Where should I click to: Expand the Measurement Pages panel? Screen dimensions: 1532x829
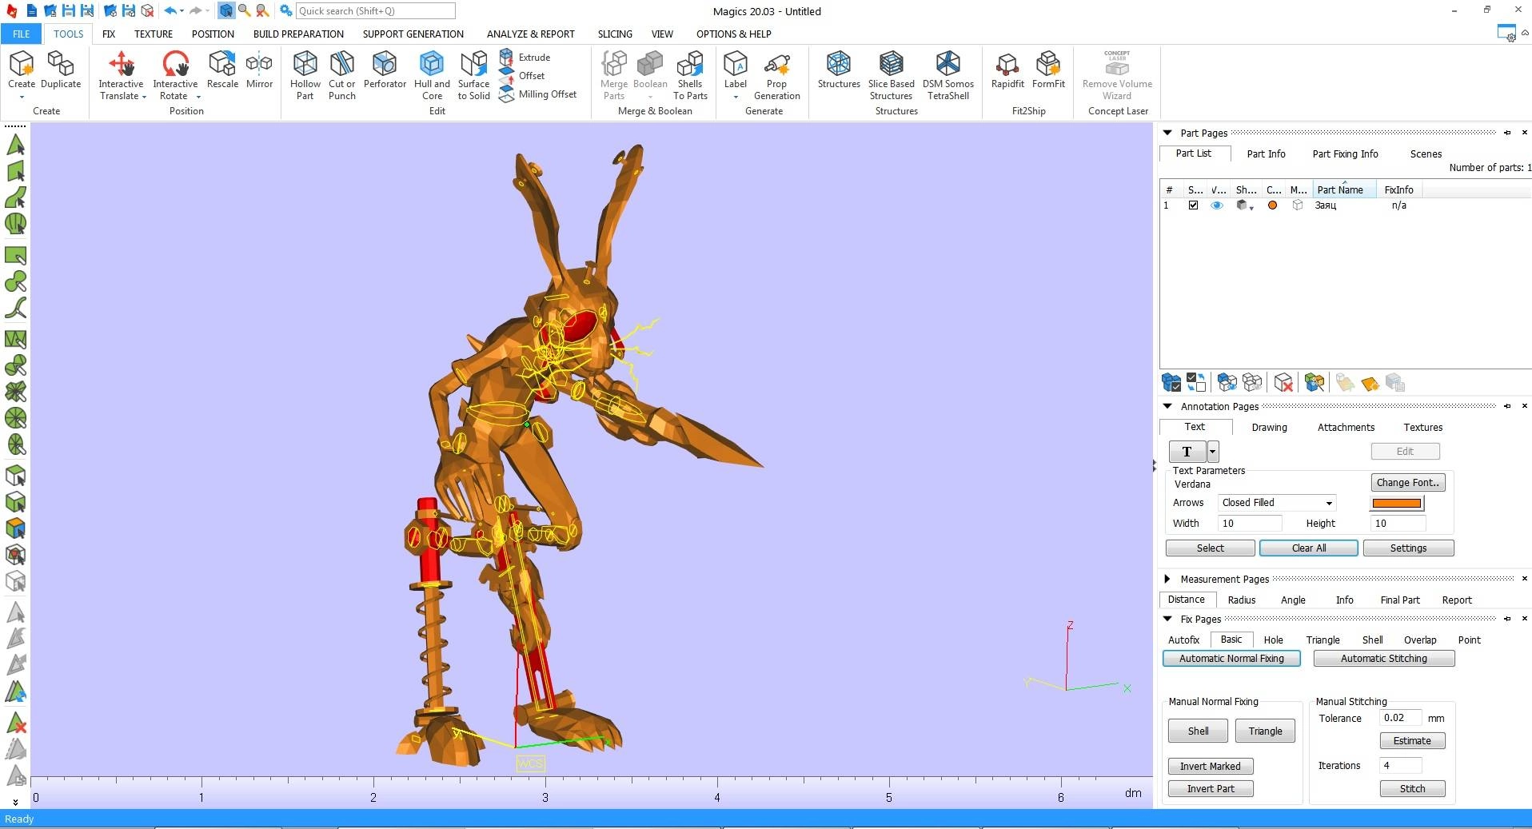tap(1167, 579)
